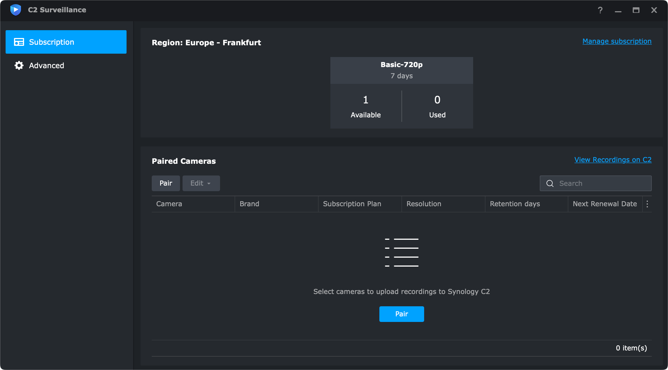Click the empty list illustration icon
This screenshot has width=668, height=370.
(401, 253)
